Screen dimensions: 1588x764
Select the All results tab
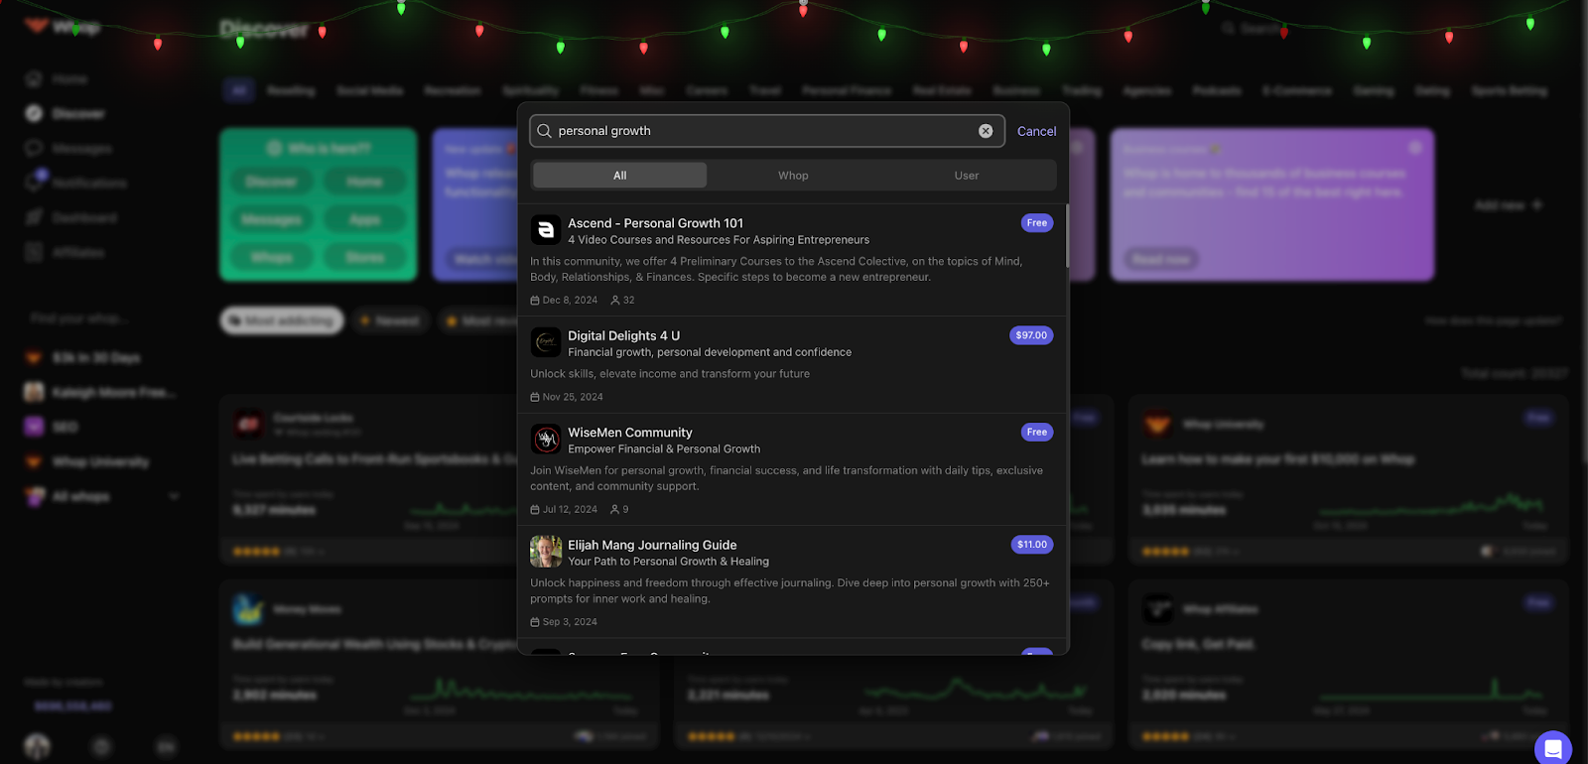click(620, 176)
